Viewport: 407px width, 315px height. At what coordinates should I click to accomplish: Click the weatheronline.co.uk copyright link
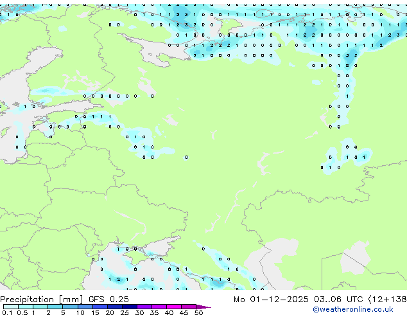353,309
